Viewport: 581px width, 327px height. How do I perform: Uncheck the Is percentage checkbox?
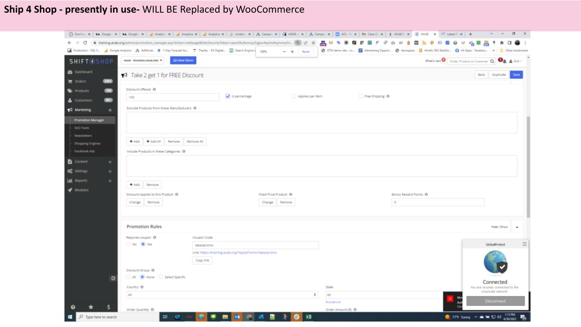pos(228,96)
